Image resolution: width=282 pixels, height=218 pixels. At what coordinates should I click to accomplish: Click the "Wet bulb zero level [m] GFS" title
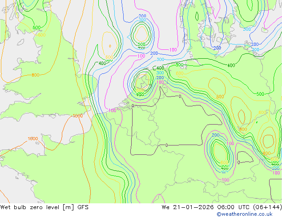[44, 207]
